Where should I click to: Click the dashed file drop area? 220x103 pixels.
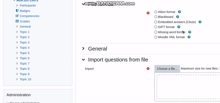188,87
